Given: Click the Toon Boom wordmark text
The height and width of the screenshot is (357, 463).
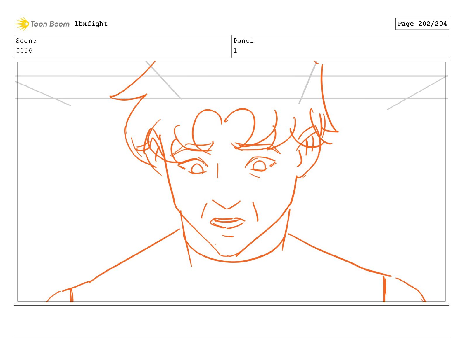Looking at the screenshot, I should click(50, 24).
